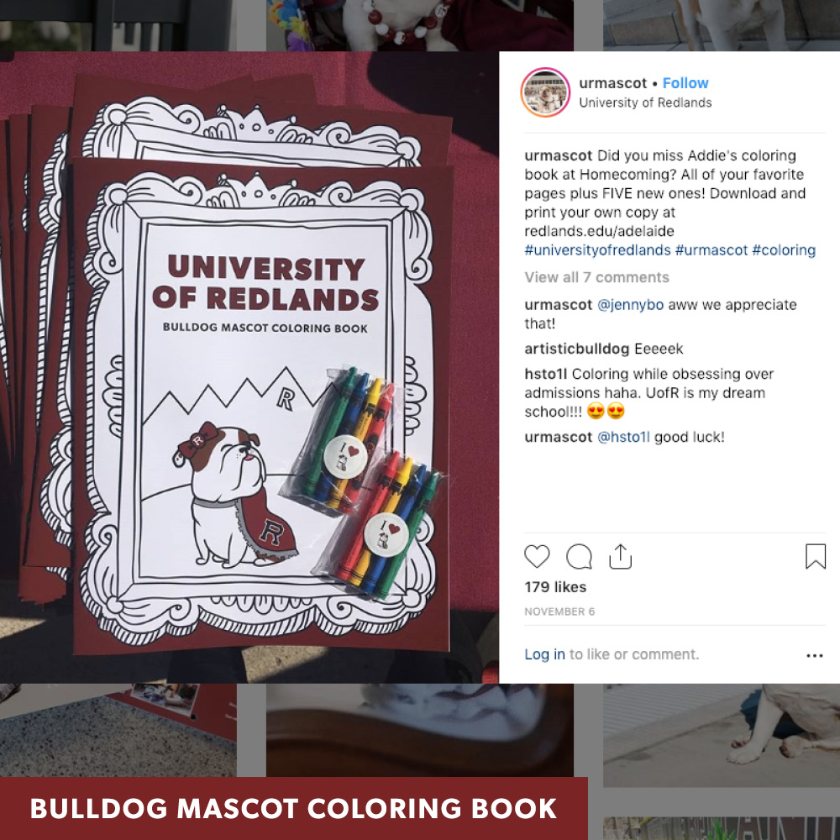Follow the urmascot account
This screenshot has height=840, width=840.
pos(685,83)
